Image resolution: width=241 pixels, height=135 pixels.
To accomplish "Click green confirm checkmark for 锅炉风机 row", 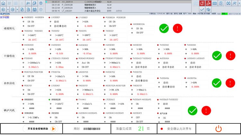I will pyautogui.click(x=192, y=111).
